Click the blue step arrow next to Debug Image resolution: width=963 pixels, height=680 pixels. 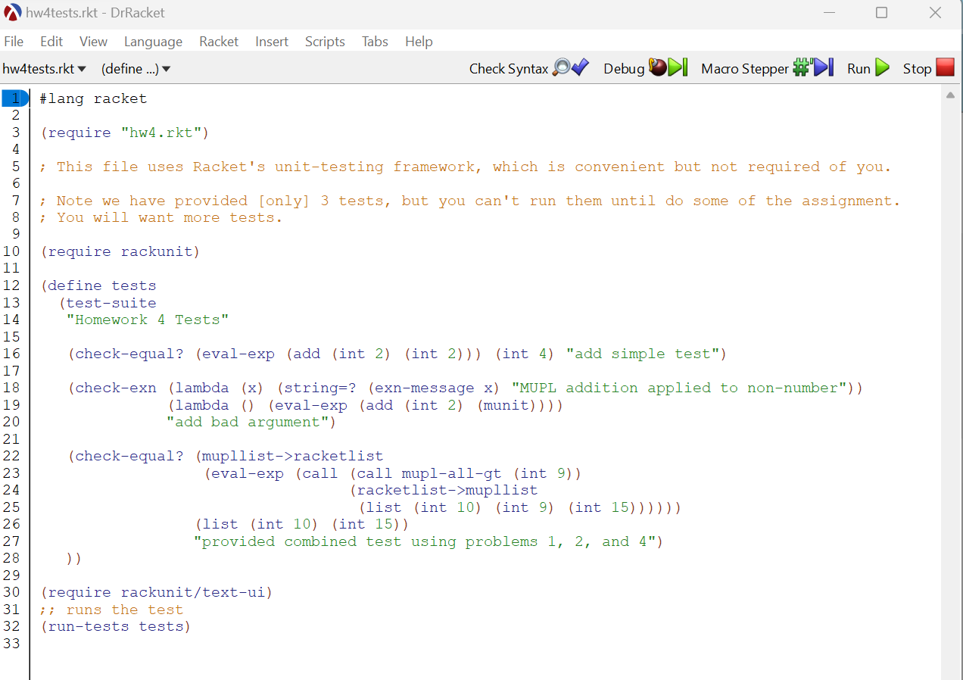[673, 68]
